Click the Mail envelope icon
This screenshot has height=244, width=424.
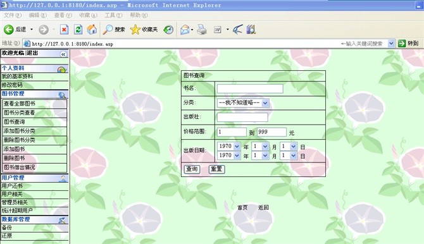coord(185,30)
